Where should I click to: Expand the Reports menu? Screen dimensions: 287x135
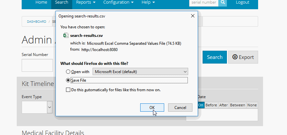[x=86, y=2]
